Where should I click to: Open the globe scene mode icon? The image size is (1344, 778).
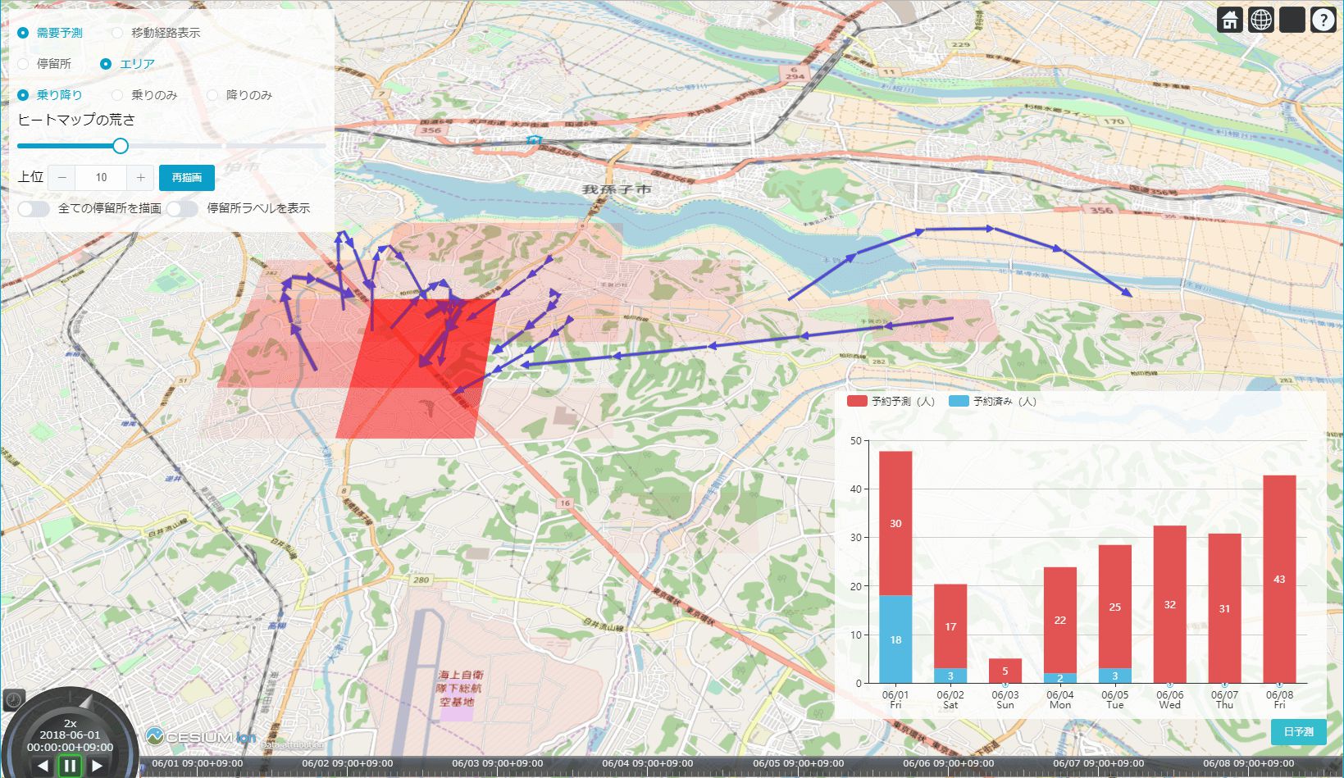click(1260, 18)
